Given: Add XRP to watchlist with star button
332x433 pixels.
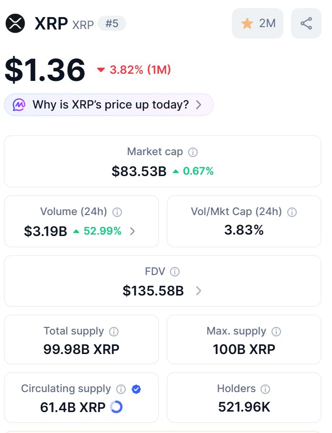Looking at the screenshot, I should click(x=257, y=23).
